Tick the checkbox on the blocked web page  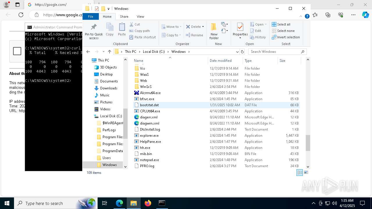[17, 51]
